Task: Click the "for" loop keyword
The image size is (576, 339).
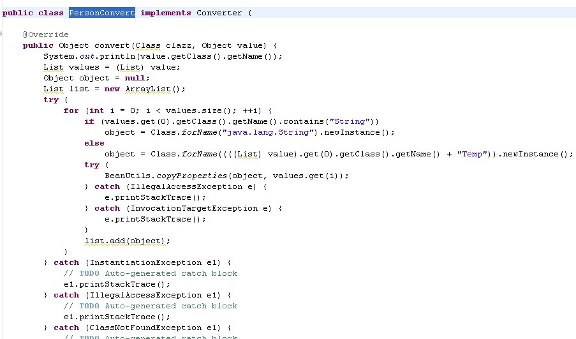Action: 71,110
